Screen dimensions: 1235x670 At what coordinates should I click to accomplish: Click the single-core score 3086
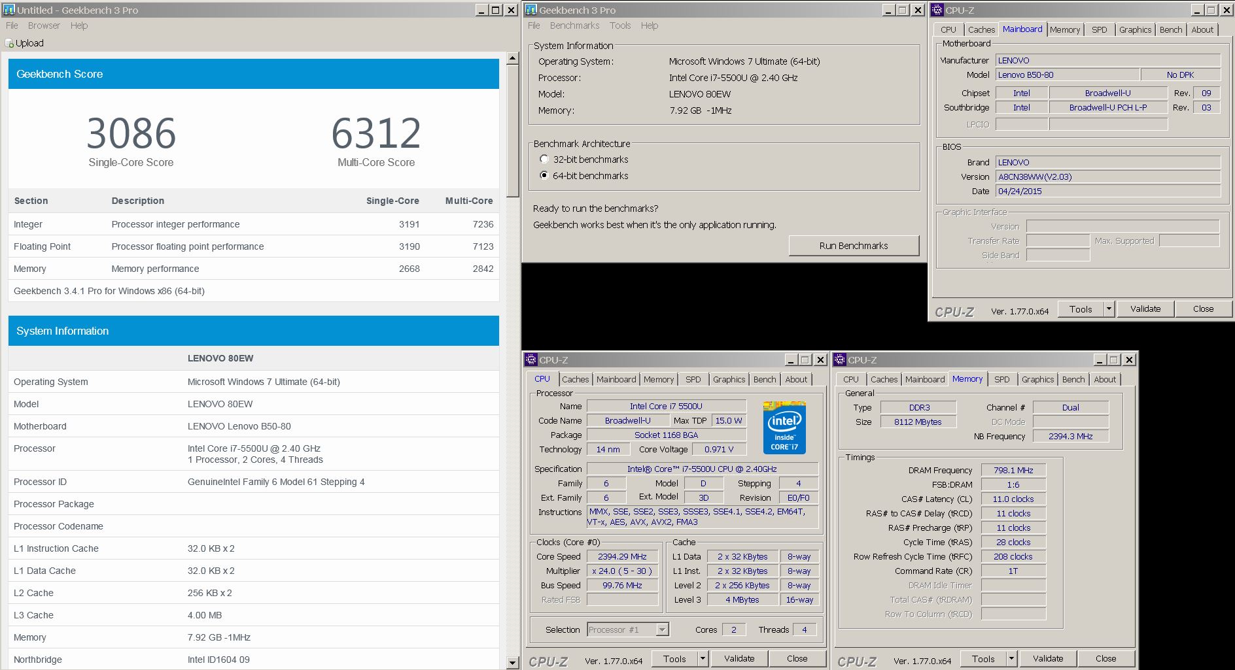[x=131, y=133]
